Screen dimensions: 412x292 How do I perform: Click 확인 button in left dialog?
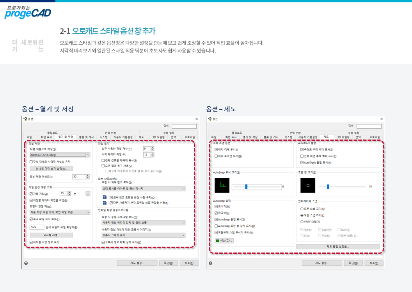tap(169, 263)
